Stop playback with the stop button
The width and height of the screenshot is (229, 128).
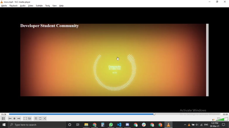[14, 119]
